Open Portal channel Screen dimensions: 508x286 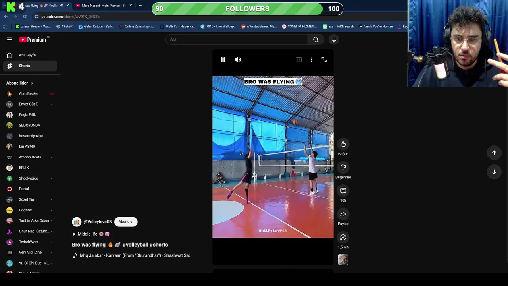(30, 189)
